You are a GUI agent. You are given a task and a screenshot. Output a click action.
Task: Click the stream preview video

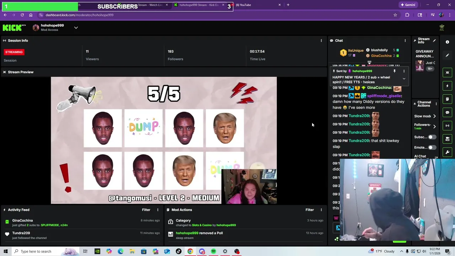pos(164,140)
